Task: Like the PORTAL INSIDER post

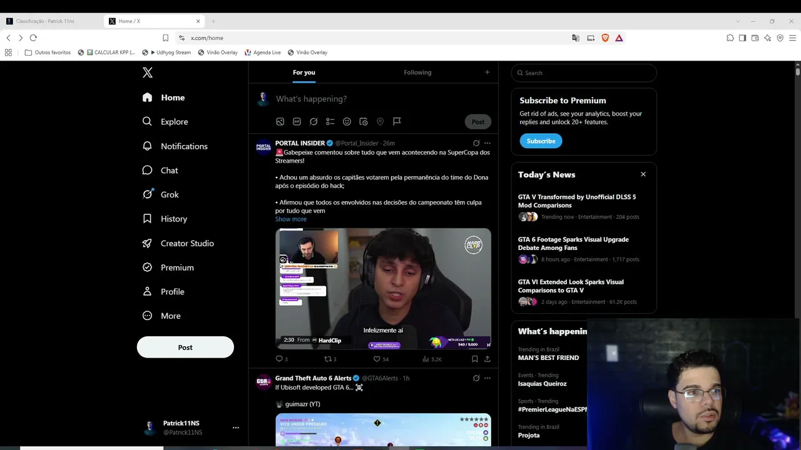Action: click(x=377, y=359)
